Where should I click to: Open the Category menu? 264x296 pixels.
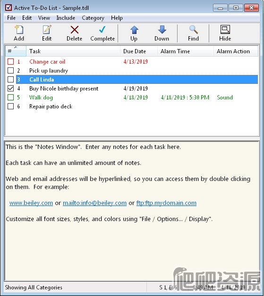(x=93, y=18)
